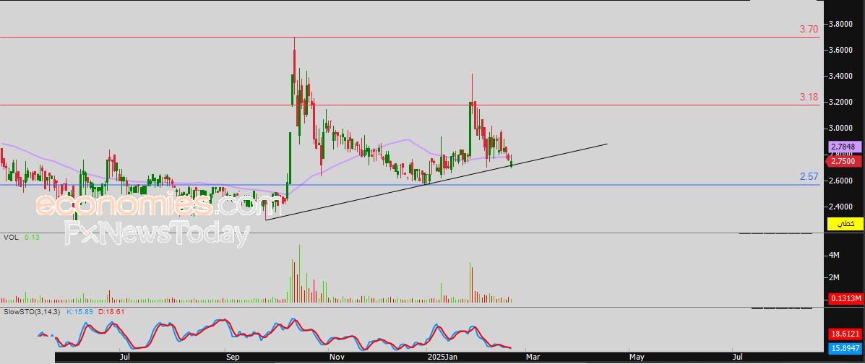Click the 3.0000 price axis value
Image resolution: width=865 pixels, height=364 pixels.
pos(842,128)
